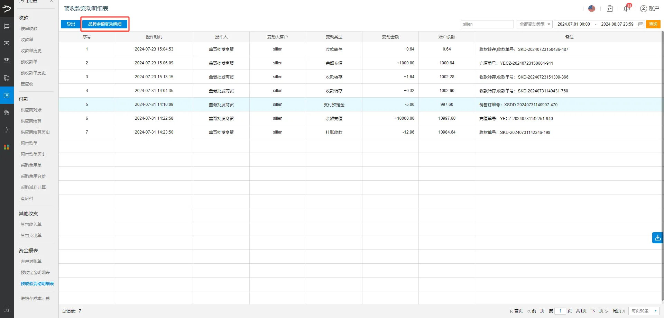This screenshot has width=664, height=318.
Task: Open the calendar icon in date range
Action: (x=640, y=24)
